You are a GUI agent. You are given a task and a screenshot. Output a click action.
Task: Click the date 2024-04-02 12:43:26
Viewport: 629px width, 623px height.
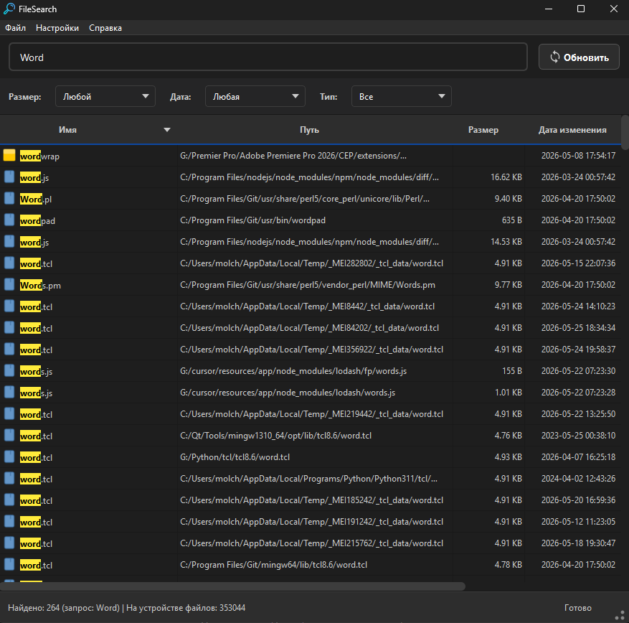click(578, 479)
